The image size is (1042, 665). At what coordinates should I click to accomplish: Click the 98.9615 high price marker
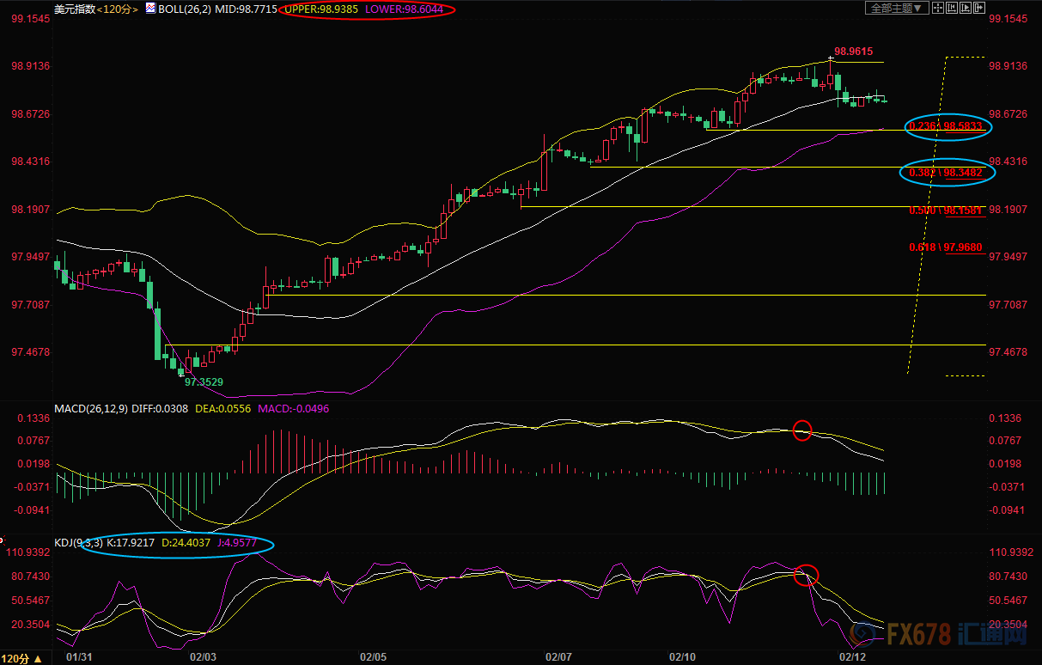(853, 52)
